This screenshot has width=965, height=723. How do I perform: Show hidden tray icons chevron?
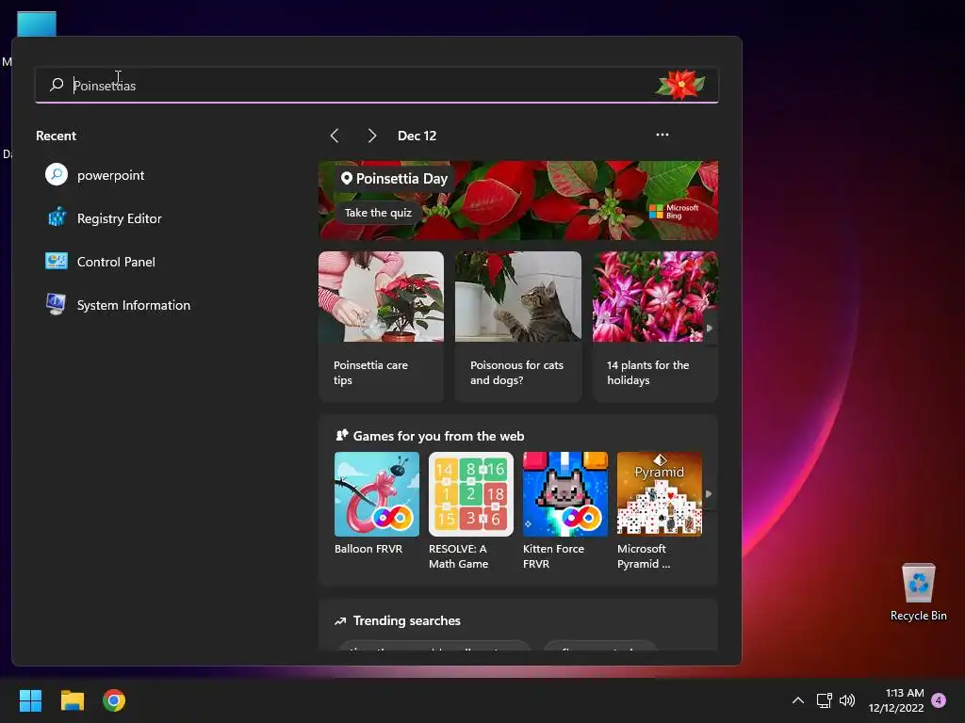[797, 700]
